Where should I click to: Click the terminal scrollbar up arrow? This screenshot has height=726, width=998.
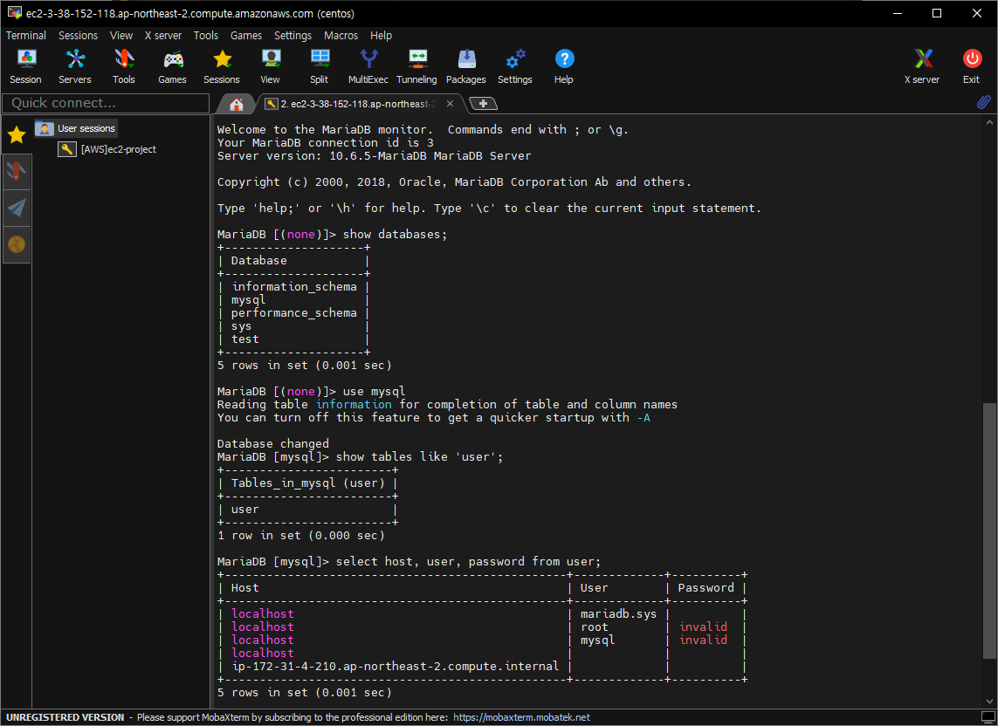pos(989,122)
